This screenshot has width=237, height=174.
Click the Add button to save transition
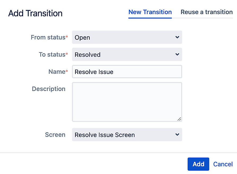[198, 164]
